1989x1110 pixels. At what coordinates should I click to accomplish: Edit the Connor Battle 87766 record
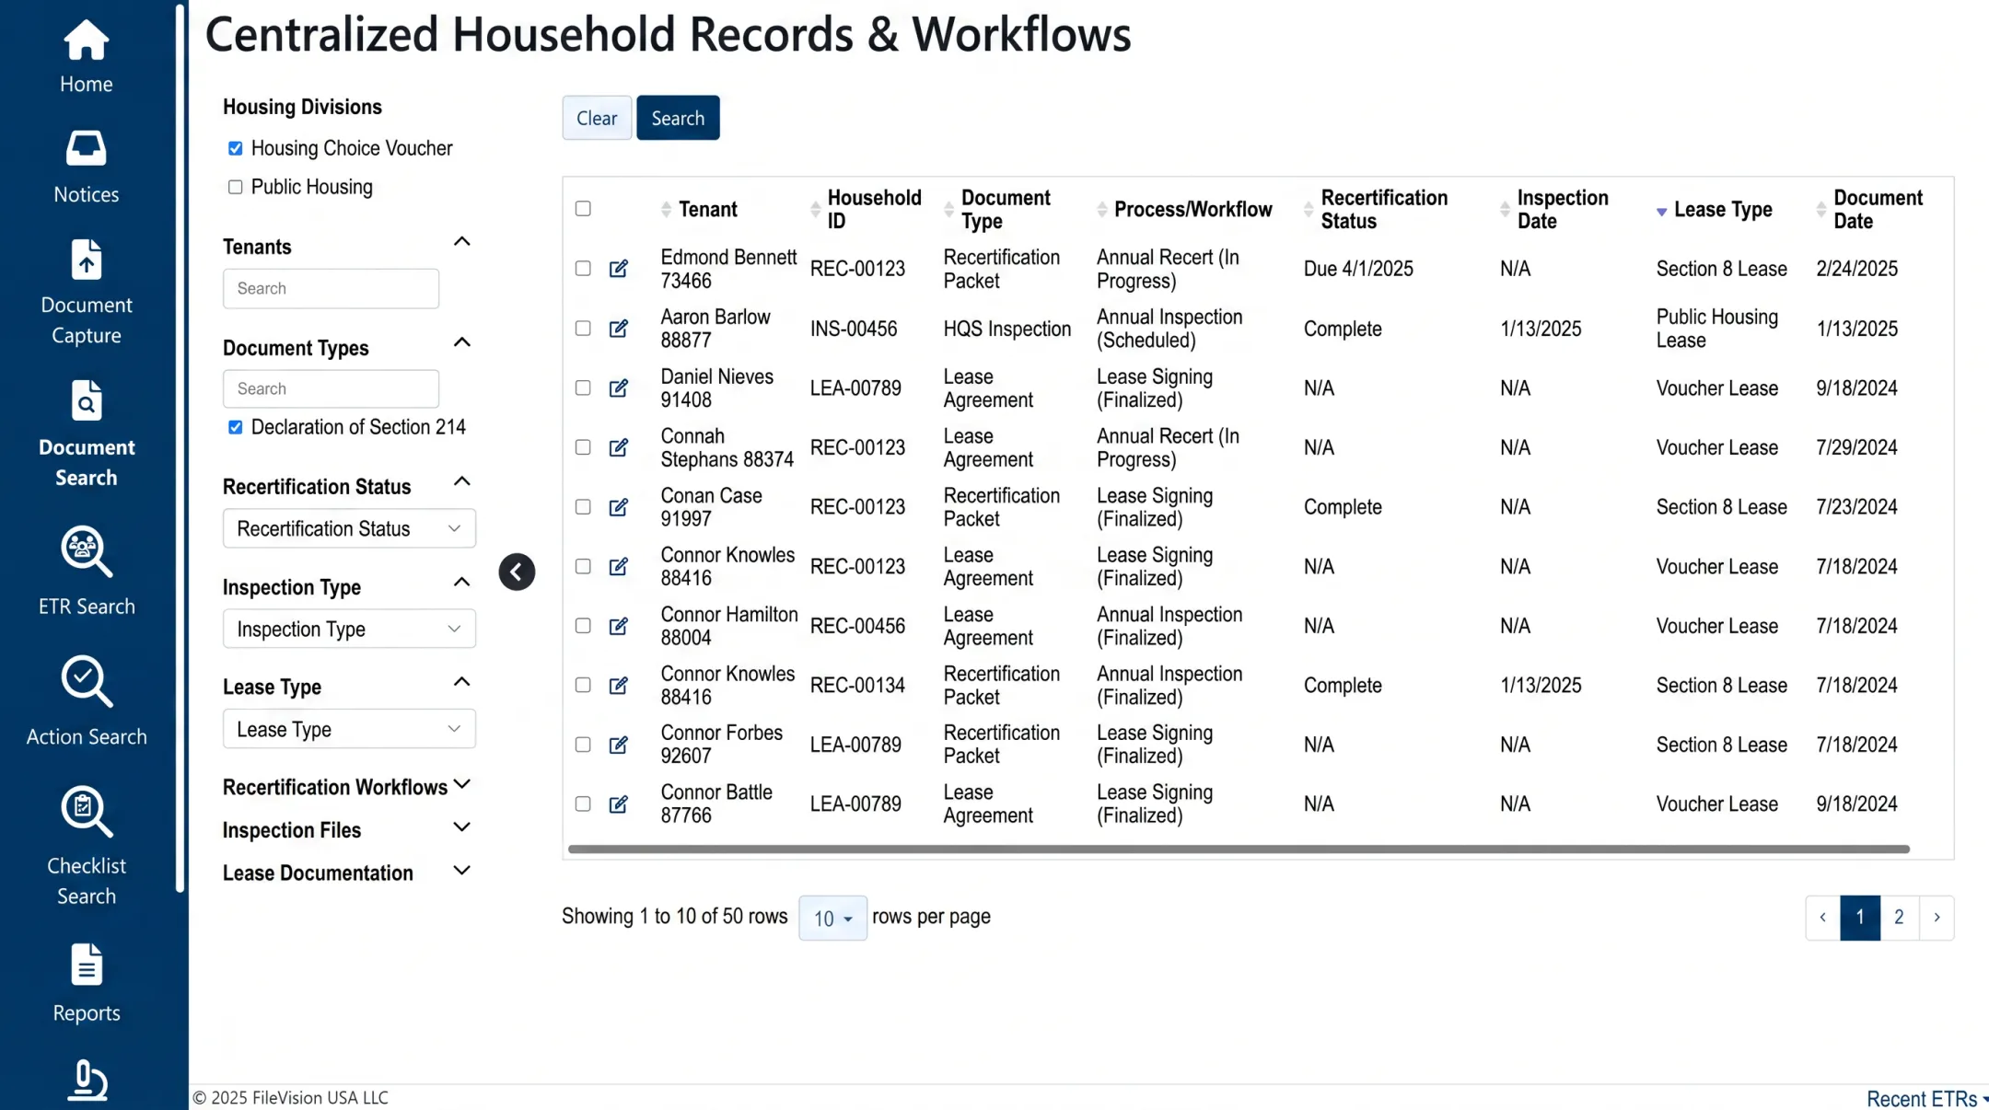[619, 804]
